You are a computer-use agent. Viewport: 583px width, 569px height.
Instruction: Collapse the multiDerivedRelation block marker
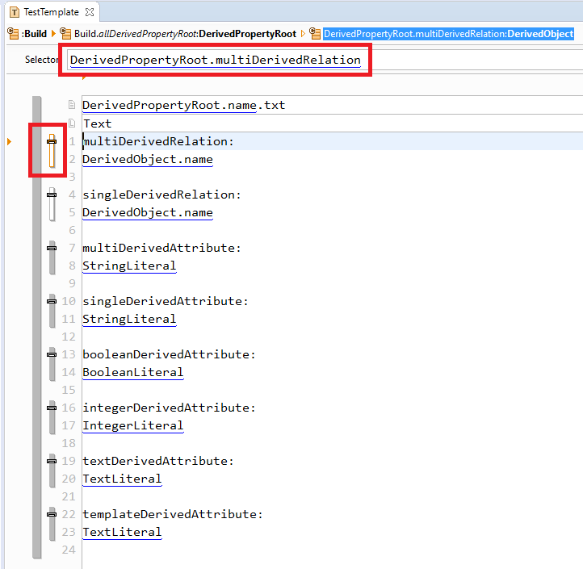tap(52, 141)
